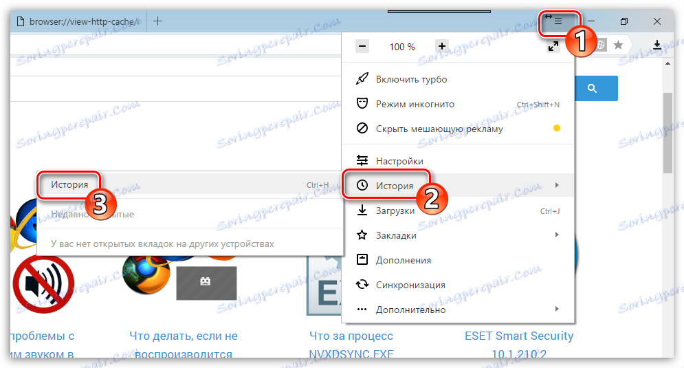The height and width of the screenshot is (368, 684).
Task: Click the incognito mask icon
Action: pyautogui.click(x=362, y=104)
